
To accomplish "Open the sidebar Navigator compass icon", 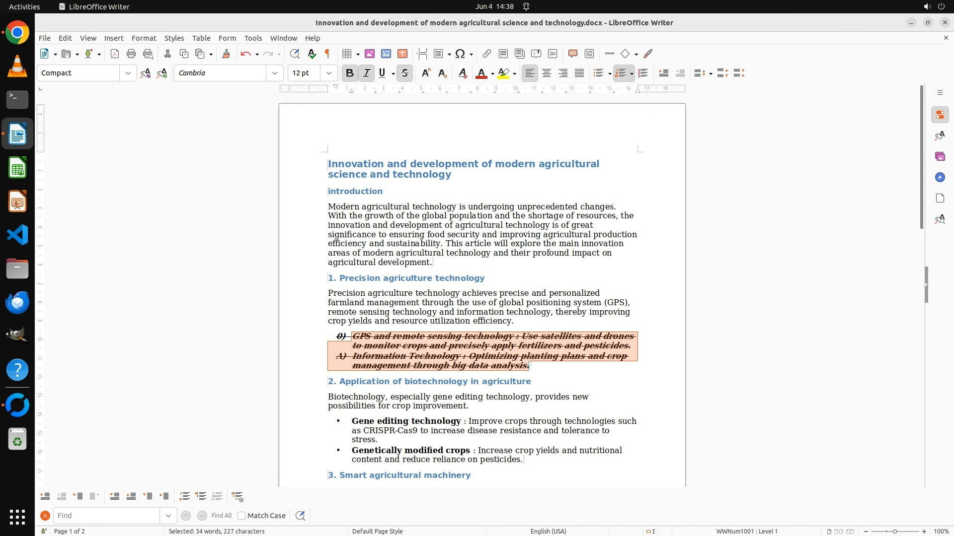I will [940, 178].
